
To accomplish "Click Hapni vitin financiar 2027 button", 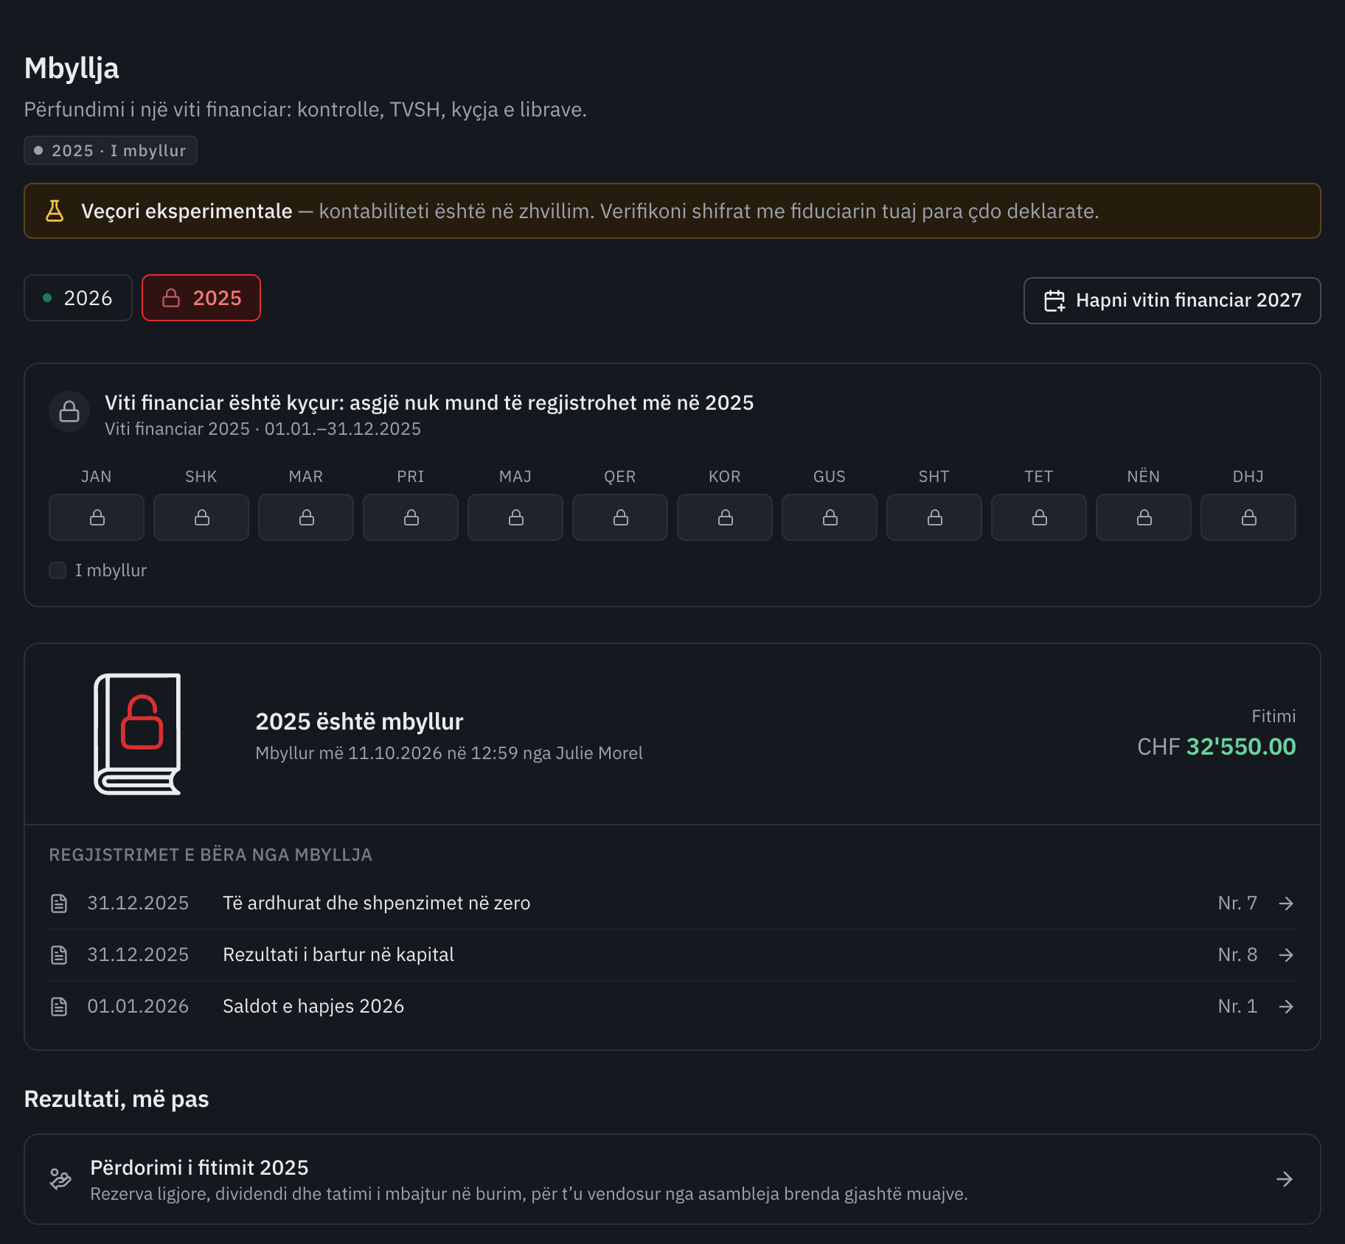I will (1172, 301).
